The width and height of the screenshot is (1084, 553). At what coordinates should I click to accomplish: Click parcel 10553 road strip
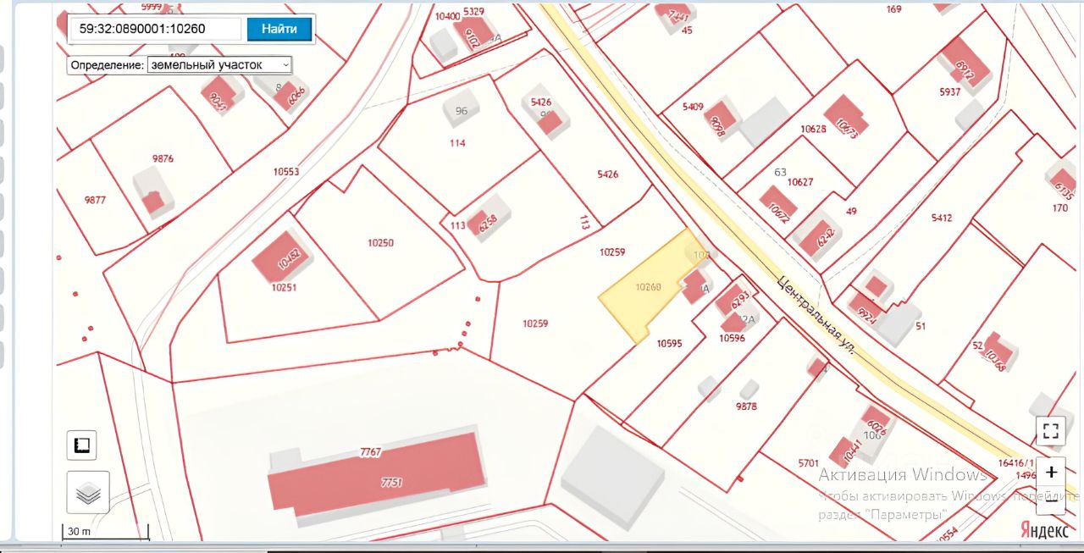(285, 172)
